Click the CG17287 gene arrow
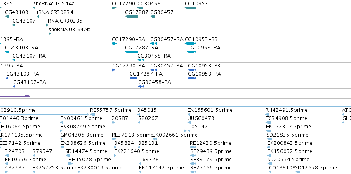This screenshot has height=174, width=351. 132,16
